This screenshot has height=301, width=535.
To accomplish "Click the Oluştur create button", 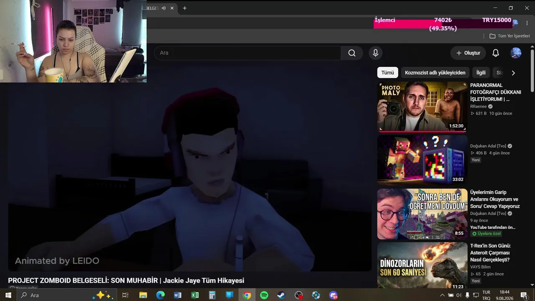I will [468, 53].
